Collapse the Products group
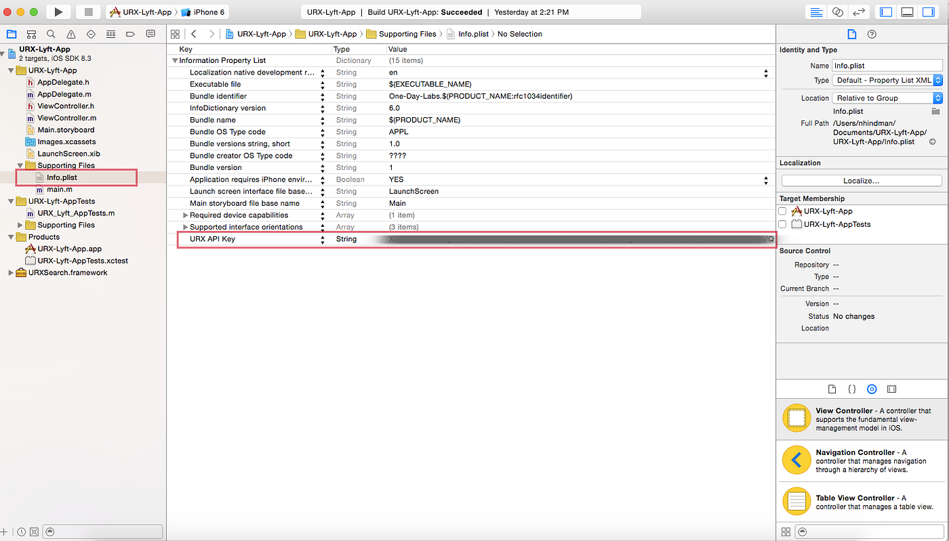Screen dimensions: 949x541 11,237
